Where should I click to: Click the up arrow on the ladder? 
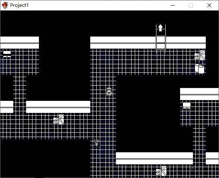pos(160,28)
